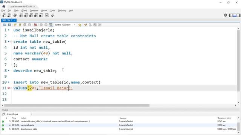Create a new table toolbar icon
The image size is (241, 135).
[26, 15]
